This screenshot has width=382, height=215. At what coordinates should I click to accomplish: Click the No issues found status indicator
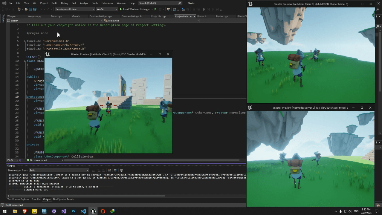coord(37,160)
